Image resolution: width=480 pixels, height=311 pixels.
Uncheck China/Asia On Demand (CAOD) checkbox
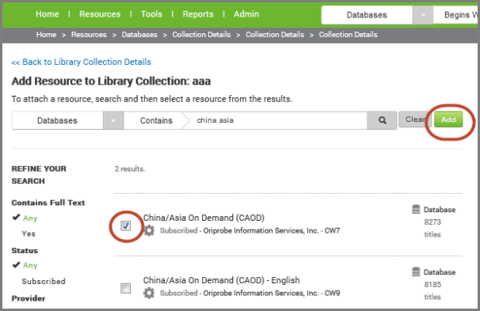[x=126, y=226]
